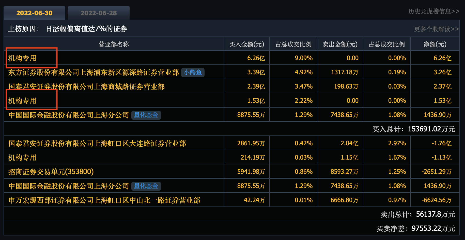Screen dimensions: 465x240
Task: Open 申万宏源西部证券上海虹口区中山北一路 entry
Action: click(x=104, y=200)
